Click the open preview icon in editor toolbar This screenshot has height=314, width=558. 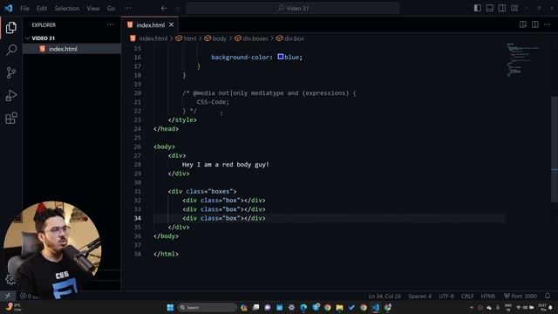523,24
